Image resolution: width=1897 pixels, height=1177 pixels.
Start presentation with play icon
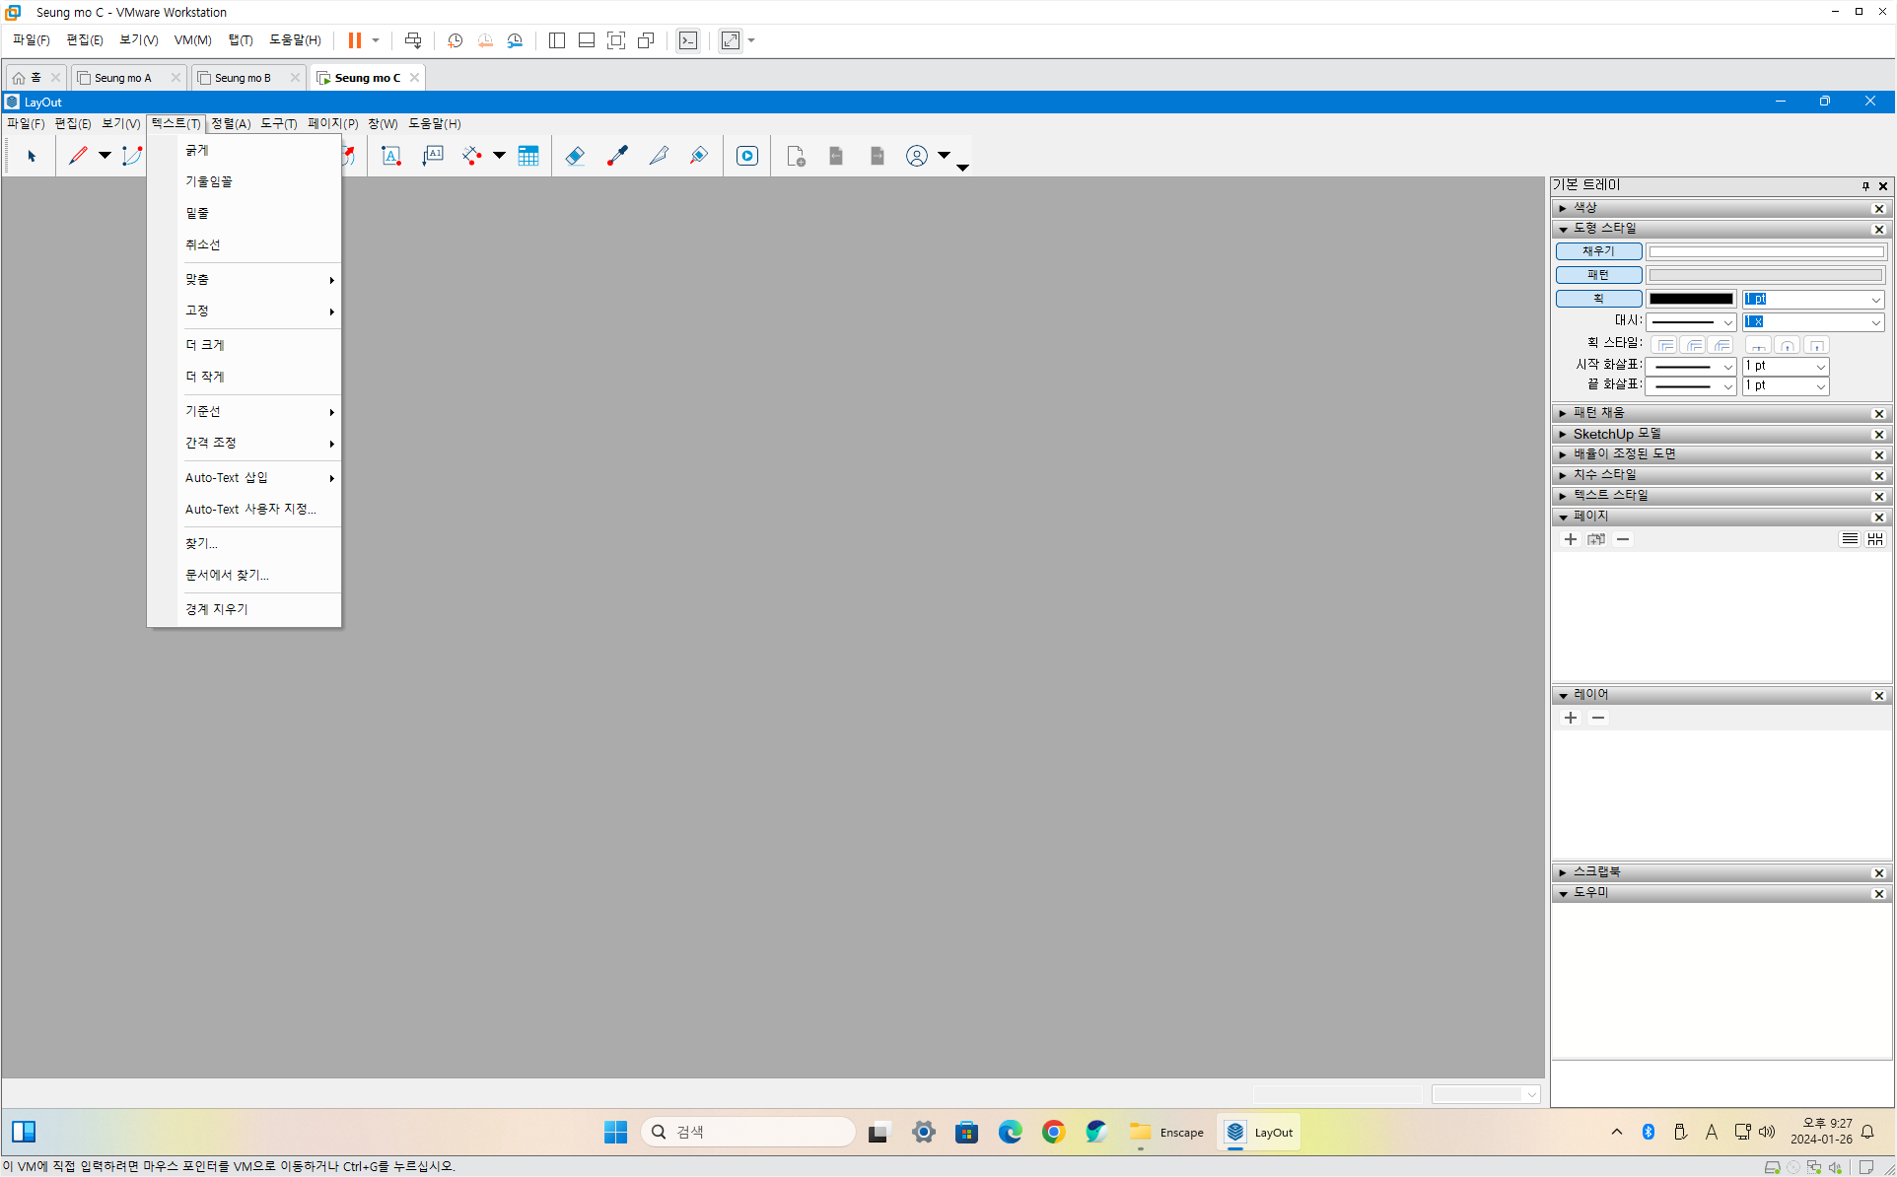coord(747,156)
